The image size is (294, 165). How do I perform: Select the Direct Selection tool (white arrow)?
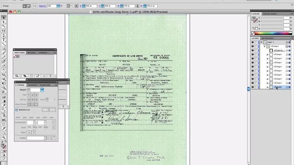click(x=4, y=22)
